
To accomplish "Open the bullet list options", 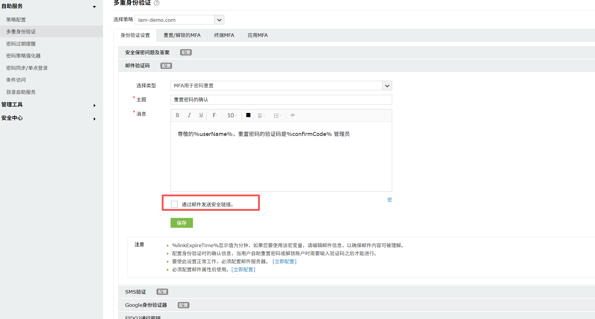I will click(x=277, y=116).
